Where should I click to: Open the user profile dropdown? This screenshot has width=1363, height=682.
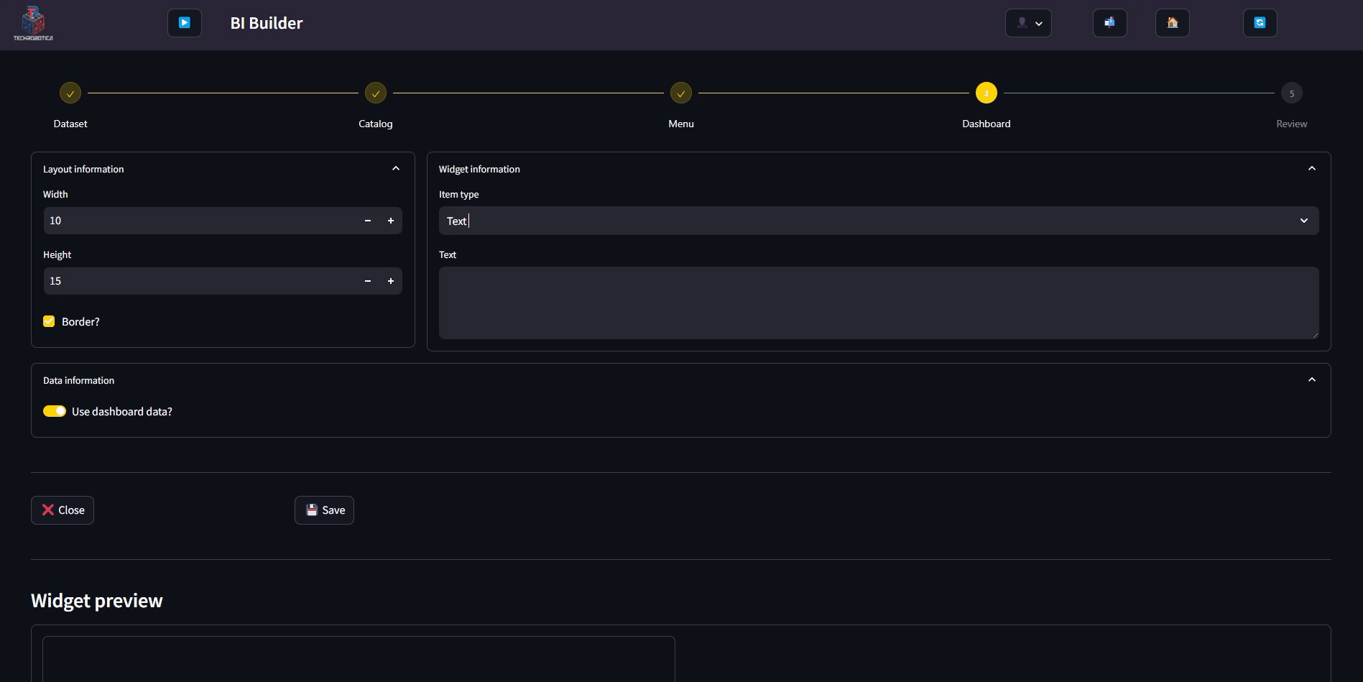(1028, 23)
